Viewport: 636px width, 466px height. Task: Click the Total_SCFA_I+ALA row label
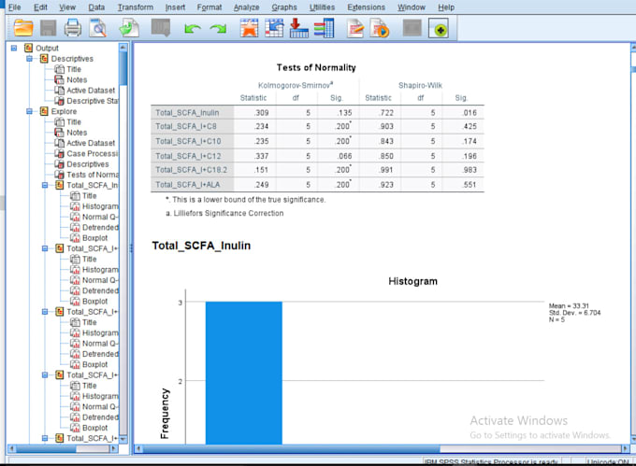click(x=187, y=185)
